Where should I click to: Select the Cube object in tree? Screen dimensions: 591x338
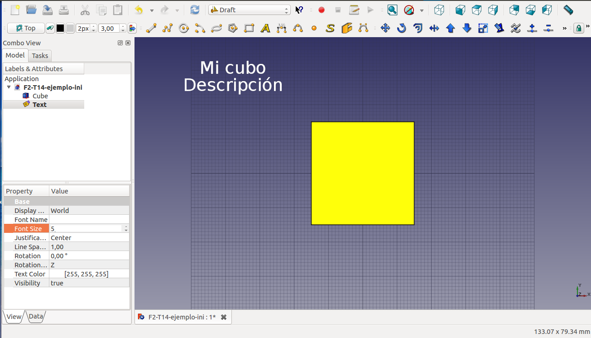40,96
